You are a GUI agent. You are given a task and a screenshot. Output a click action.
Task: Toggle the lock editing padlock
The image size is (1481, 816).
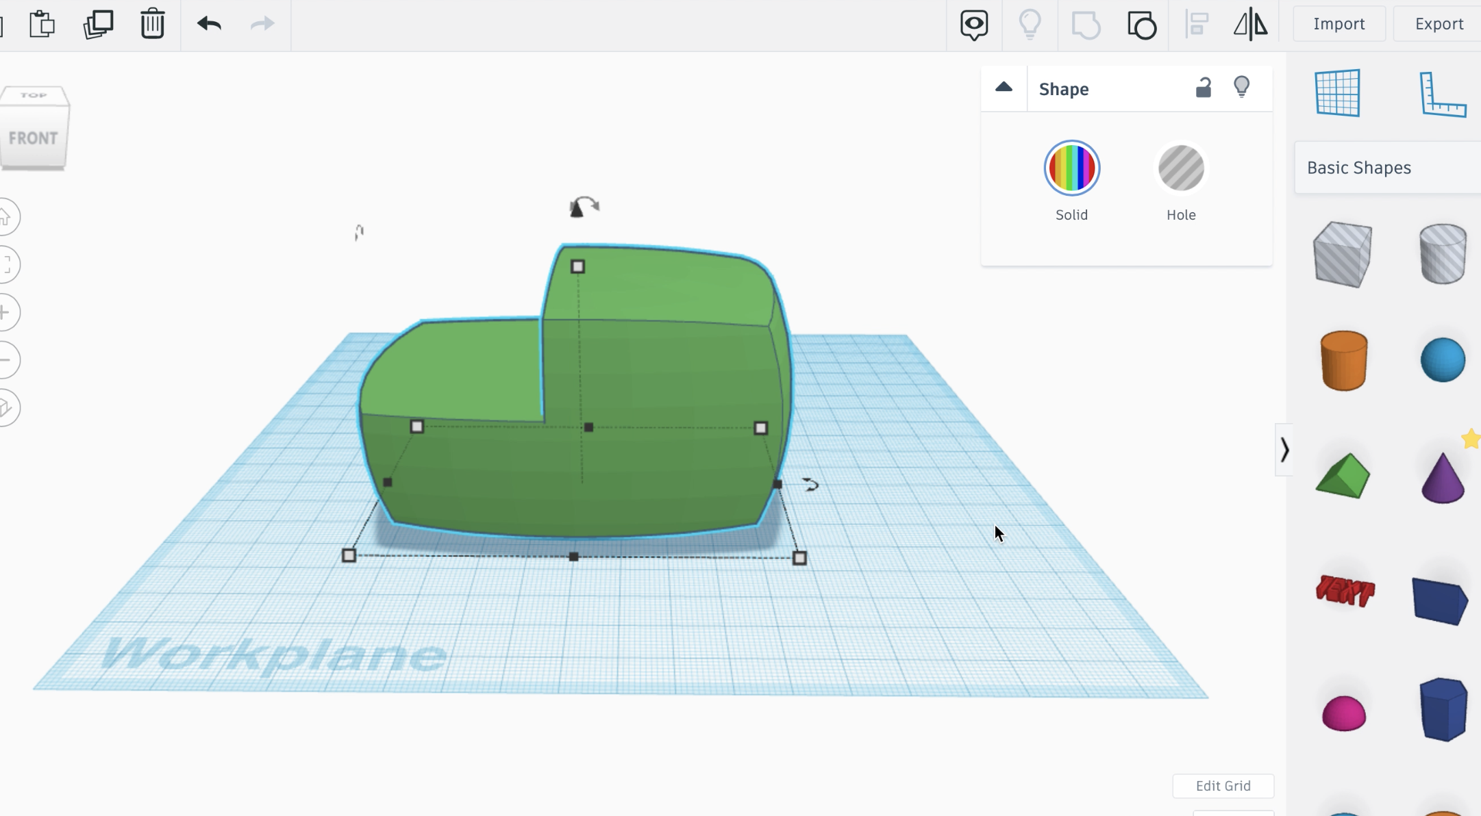tap(1203, 88)
